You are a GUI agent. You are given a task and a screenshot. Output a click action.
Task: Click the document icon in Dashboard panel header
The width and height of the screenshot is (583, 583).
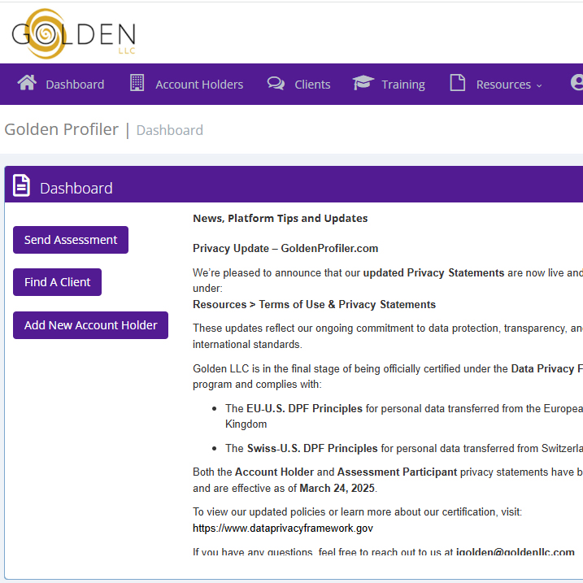(x=21, y=185)
